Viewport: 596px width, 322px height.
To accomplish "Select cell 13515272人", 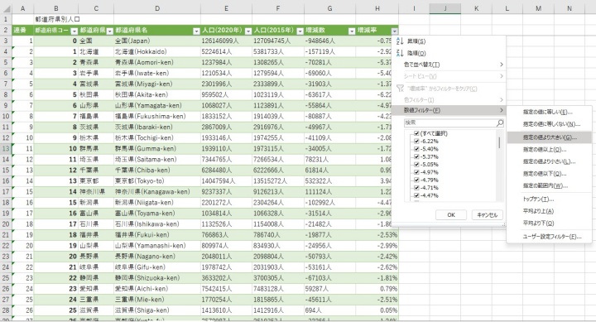I will pyautogui.click(x=278, y=181).
